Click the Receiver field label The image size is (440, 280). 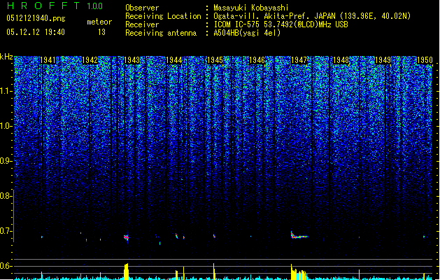tap(142, 24)
